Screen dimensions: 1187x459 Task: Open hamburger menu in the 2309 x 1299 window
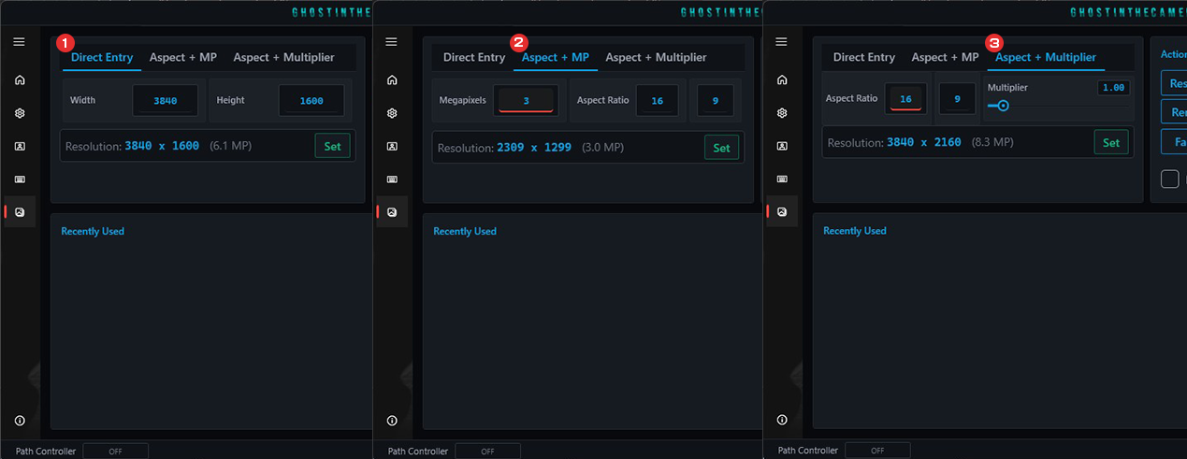tap(391, 42)
